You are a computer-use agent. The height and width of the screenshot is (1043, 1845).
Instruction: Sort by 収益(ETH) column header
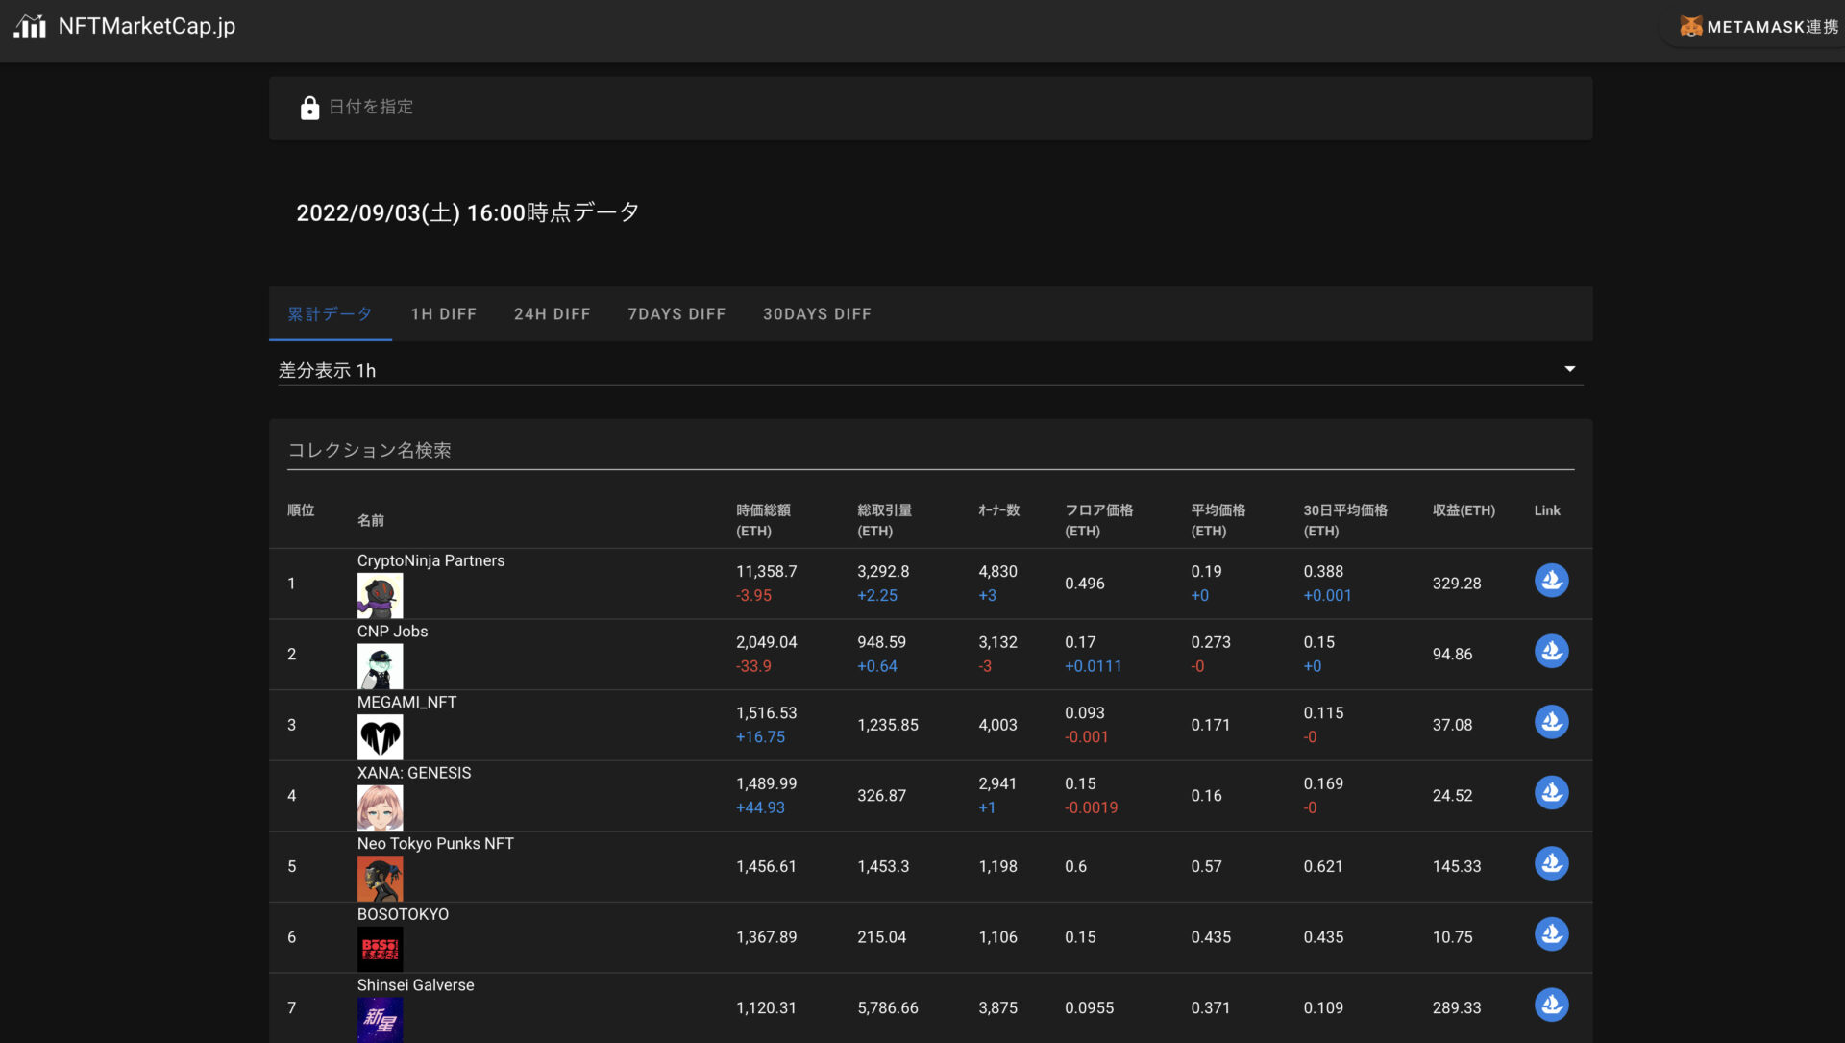coord(1464,510)
